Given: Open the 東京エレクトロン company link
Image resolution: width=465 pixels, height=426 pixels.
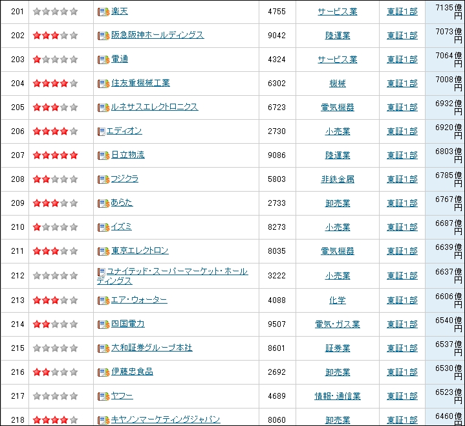Looking at the screenshot, I should [x=140, y=251].
